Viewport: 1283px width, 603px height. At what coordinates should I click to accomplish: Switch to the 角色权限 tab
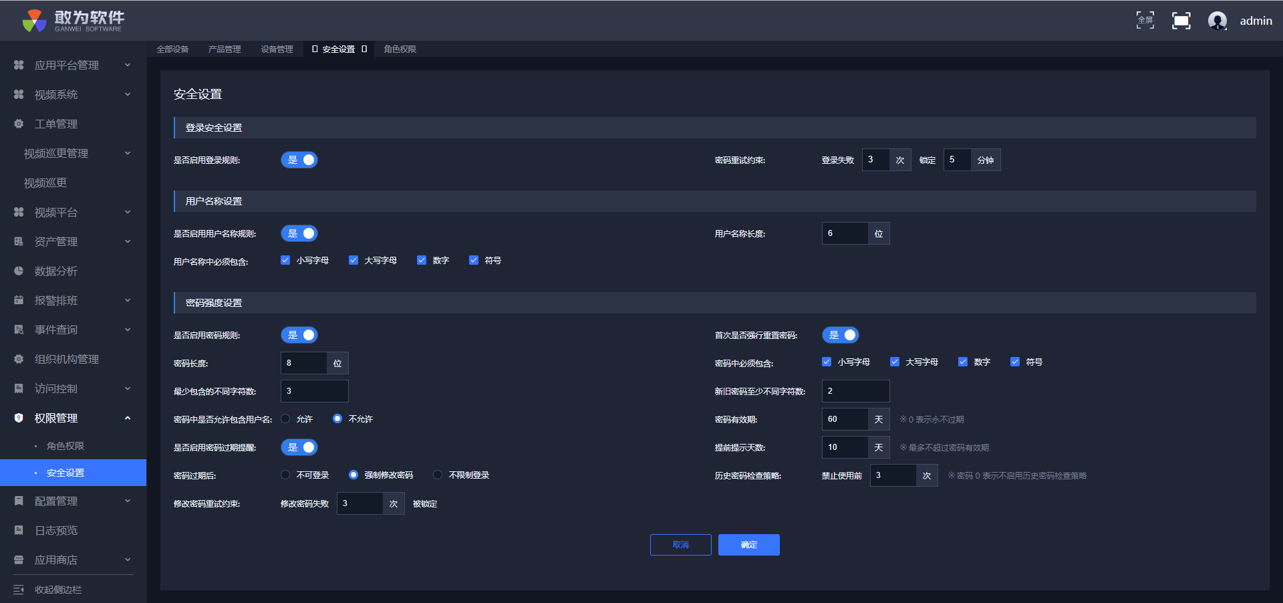click(x=400, y=49)
